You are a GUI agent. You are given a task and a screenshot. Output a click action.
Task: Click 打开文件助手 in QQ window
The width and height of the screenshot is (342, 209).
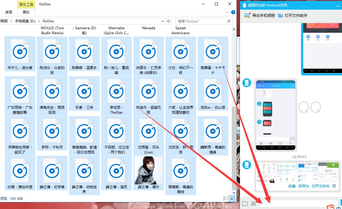pyautogui.click(x=293, y=15)
